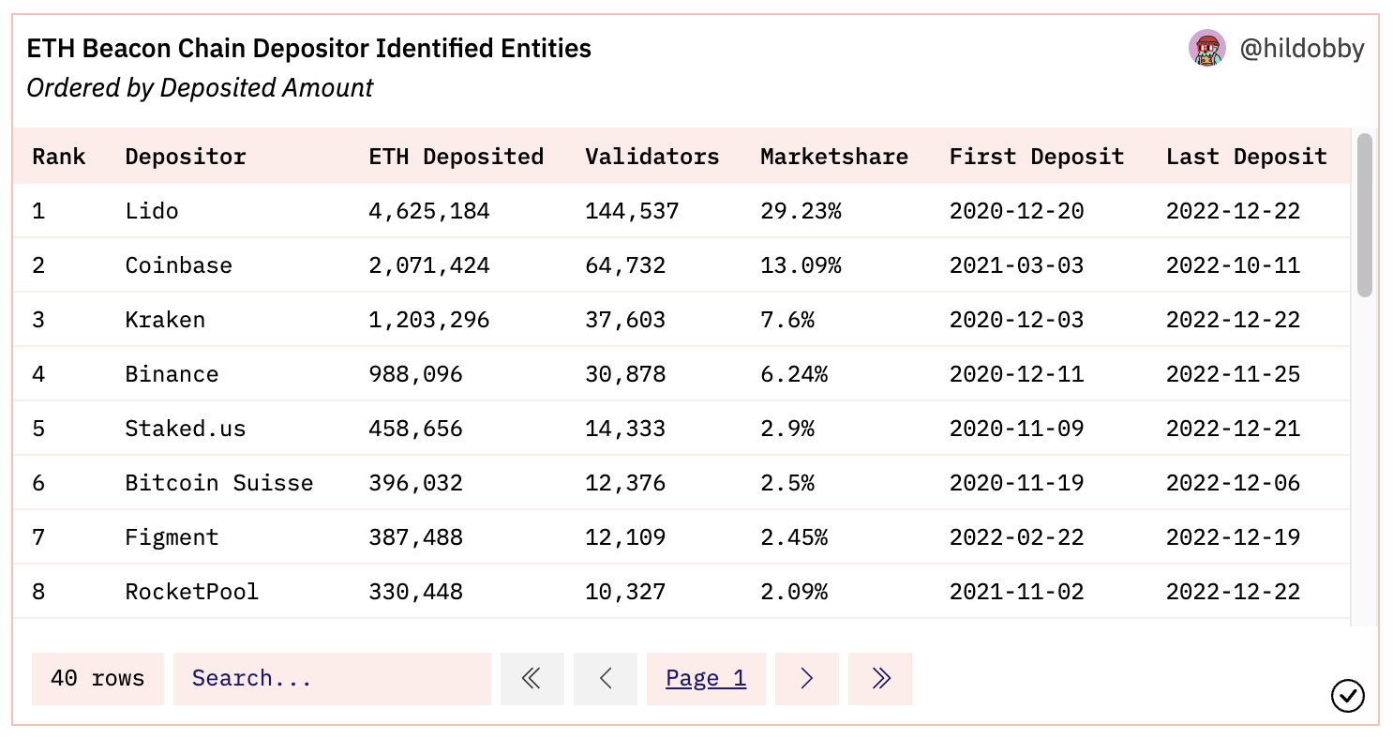Click the 2,071,424 ETH deposited value
This screenshot has width=1393, height=739.
(x=429, y=265)
